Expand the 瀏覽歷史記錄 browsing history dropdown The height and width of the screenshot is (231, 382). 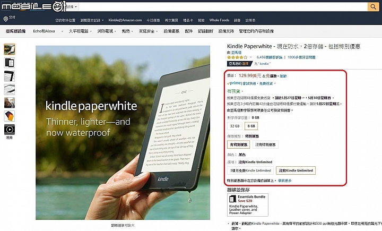[103, 21]
